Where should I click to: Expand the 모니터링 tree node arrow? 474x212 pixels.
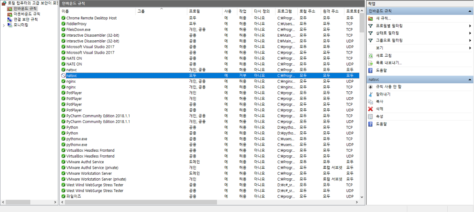pos(4,25)
